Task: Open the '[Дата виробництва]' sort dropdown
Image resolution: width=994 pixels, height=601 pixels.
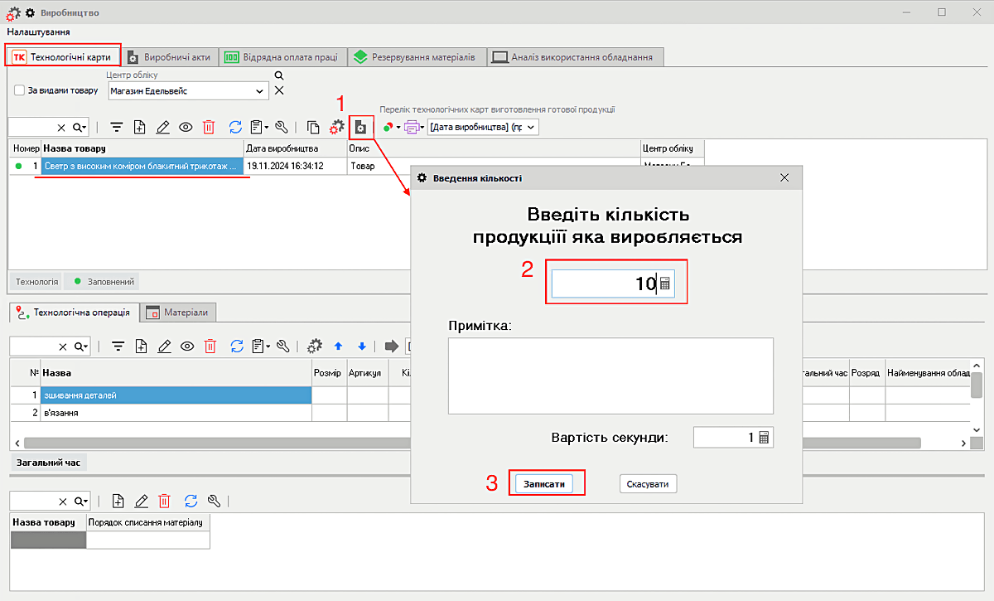Action: coord(531,127)
